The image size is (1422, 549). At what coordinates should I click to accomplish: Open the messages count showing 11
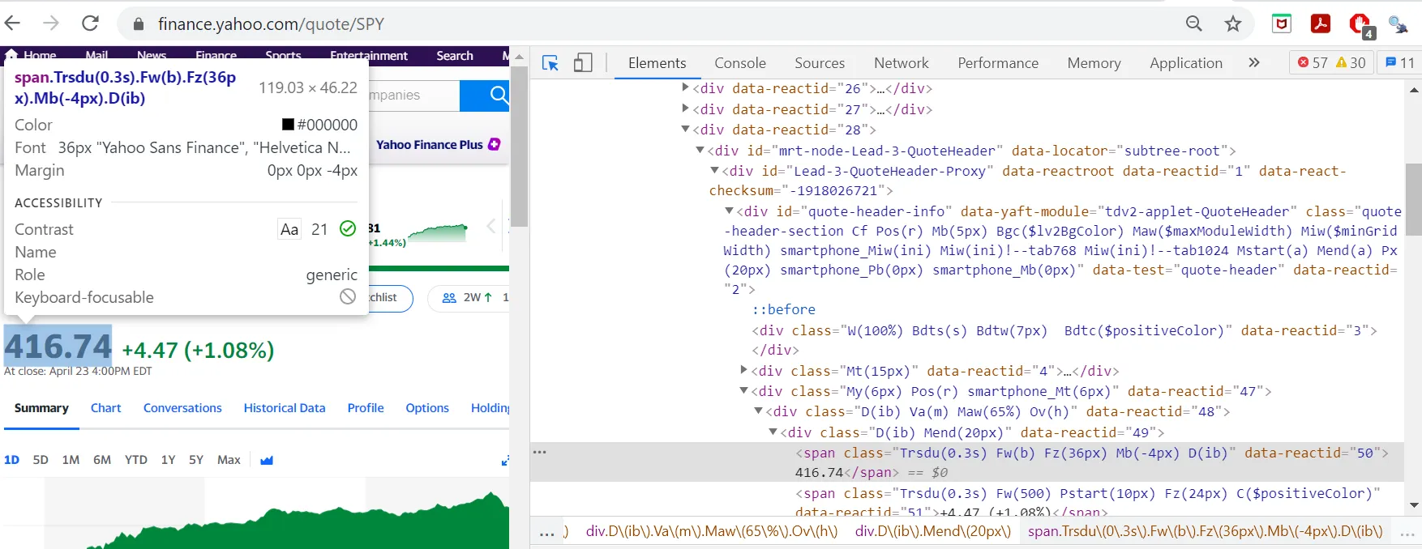(1400, 62)
